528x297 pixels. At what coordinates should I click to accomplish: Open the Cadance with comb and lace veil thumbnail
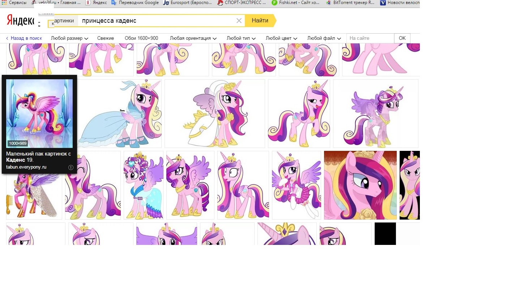pyautogui.click(x=34, y=196)
